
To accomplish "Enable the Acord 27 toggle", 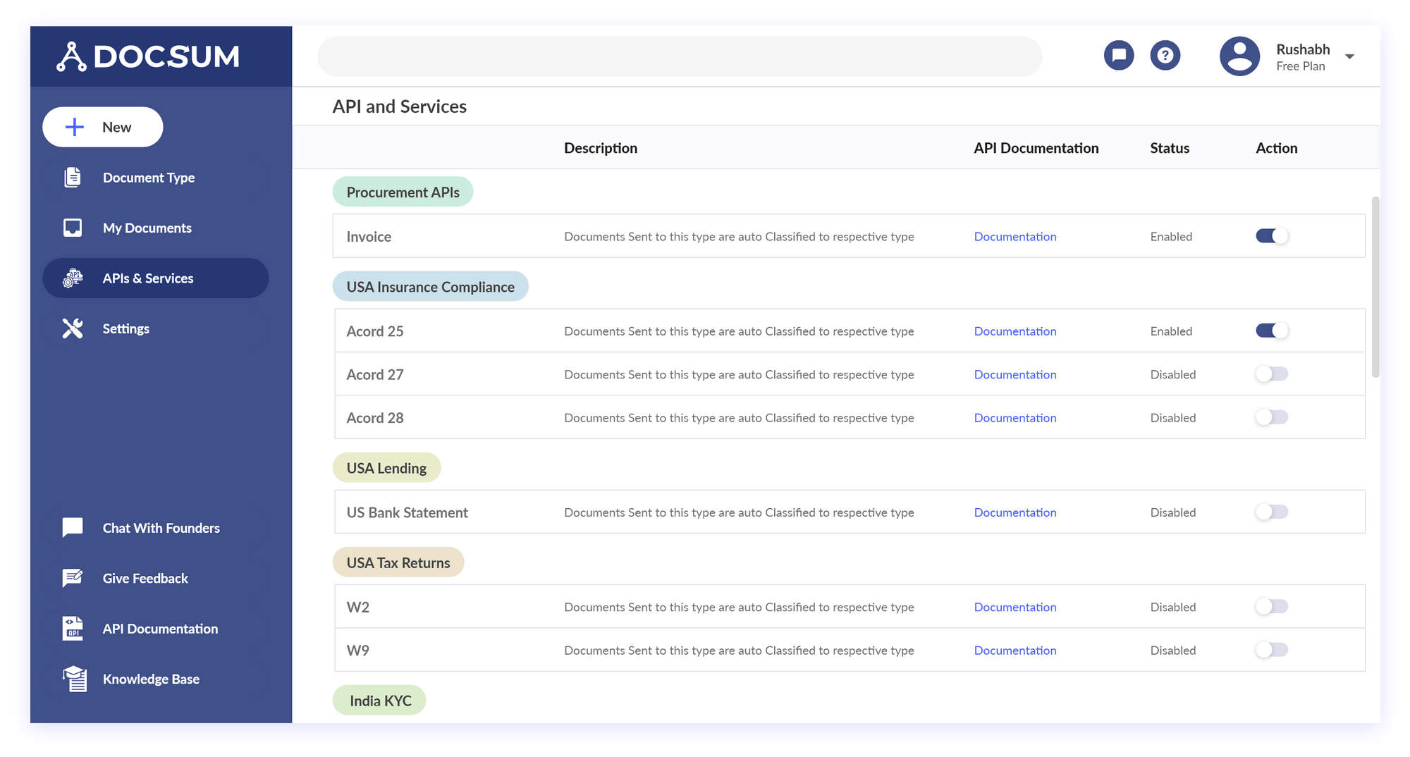I will pos(1271,374).
